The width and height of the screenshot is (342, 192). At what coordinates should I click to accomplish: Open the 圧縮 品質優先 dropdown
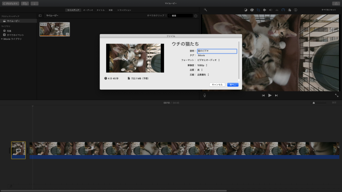point(203,75)
